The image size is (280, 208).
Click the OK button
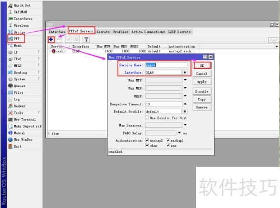[202, 65]
